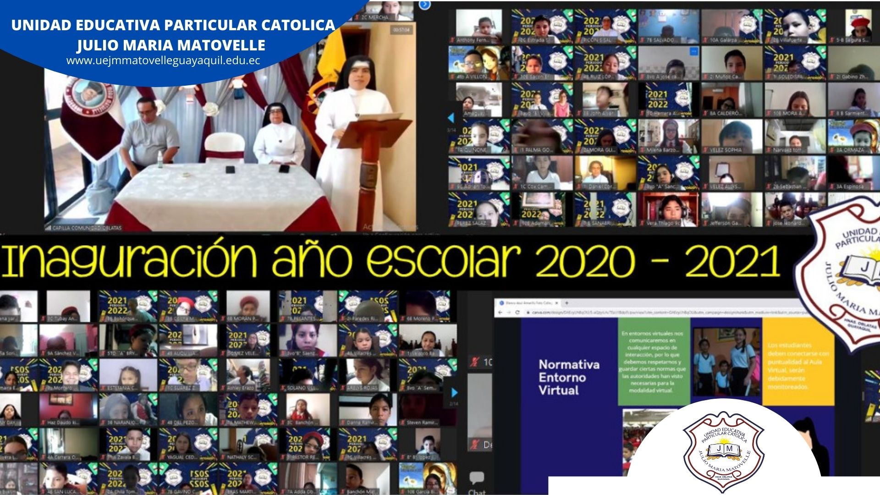The width and height of the screenshot is (880, 495).
Task: Select Jefferson Ga participant tile
Action: 731,209
